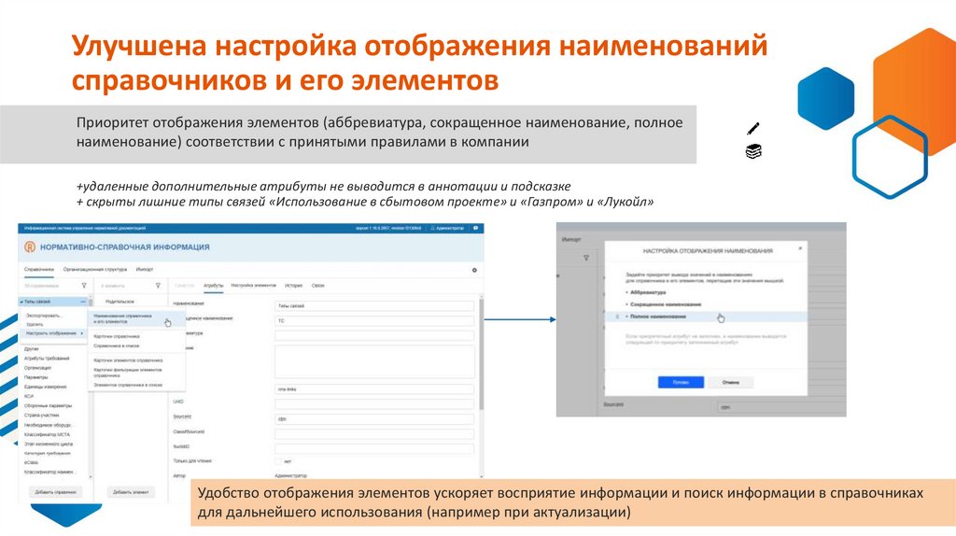Image resolution: width=956 pixels, height=536 pixels.
Task: Click the stacked books icon below the pencil
Action: [753, 151]
